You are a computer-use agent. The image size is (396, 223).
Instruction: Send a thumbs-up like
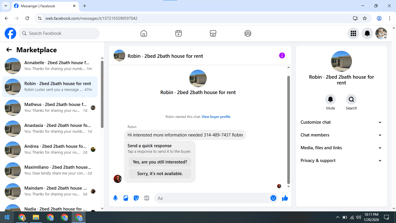[285, 198]
